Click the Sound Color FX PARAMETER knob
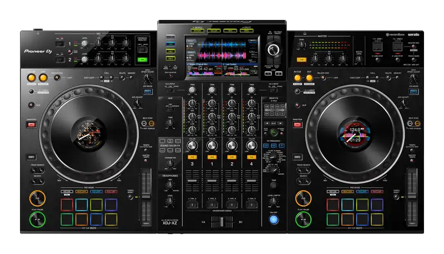 [170, 163]
